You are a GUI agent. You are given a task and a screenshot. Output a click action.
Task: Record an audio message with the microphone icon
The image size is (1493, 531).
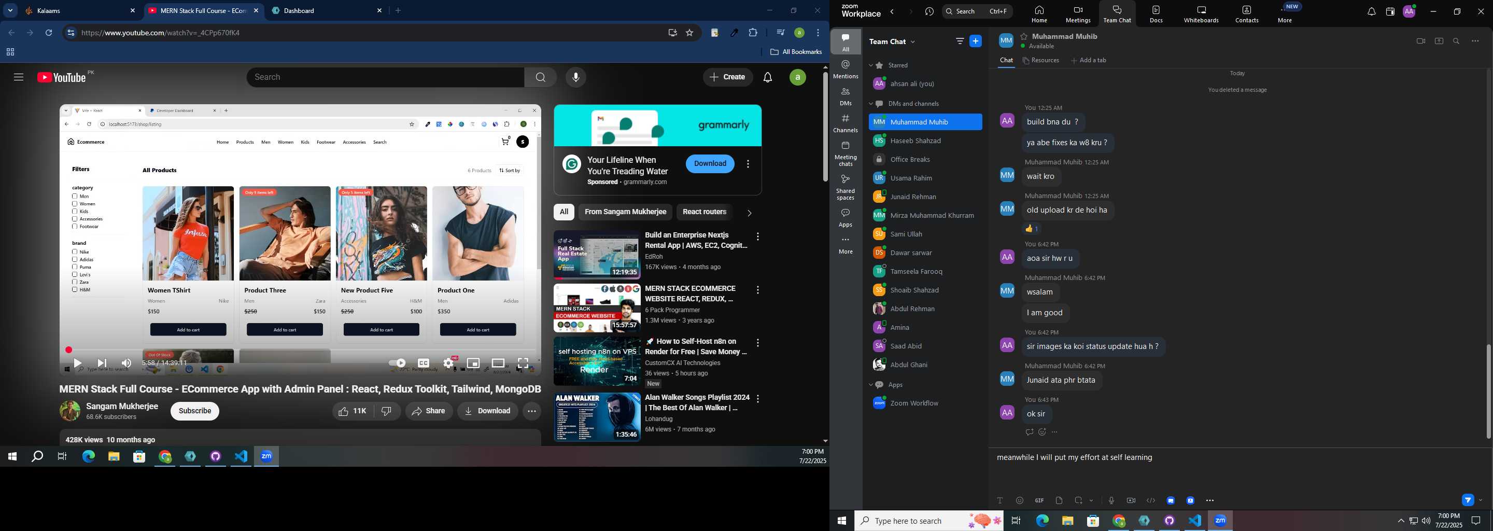[1111, 500]
